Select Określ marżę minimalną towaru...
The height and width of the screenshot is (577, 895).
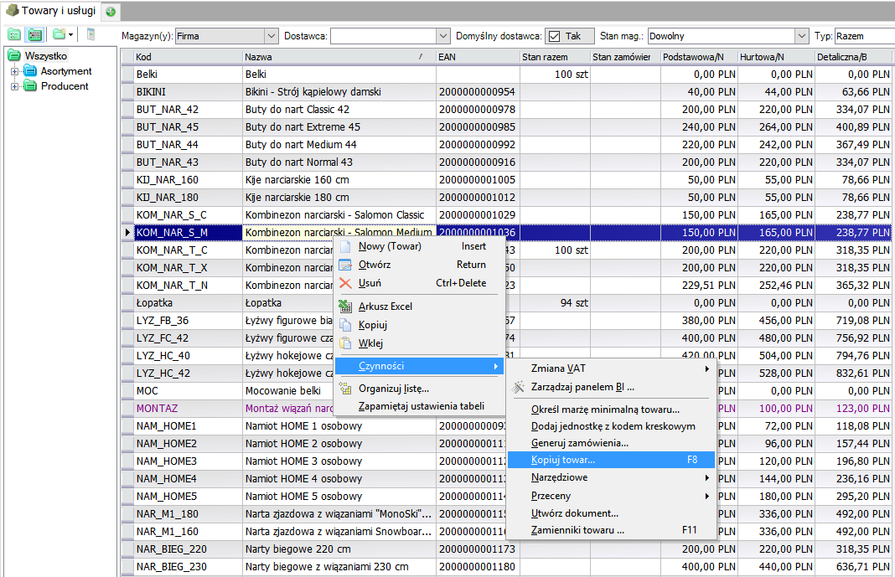(x=611, y=410)
